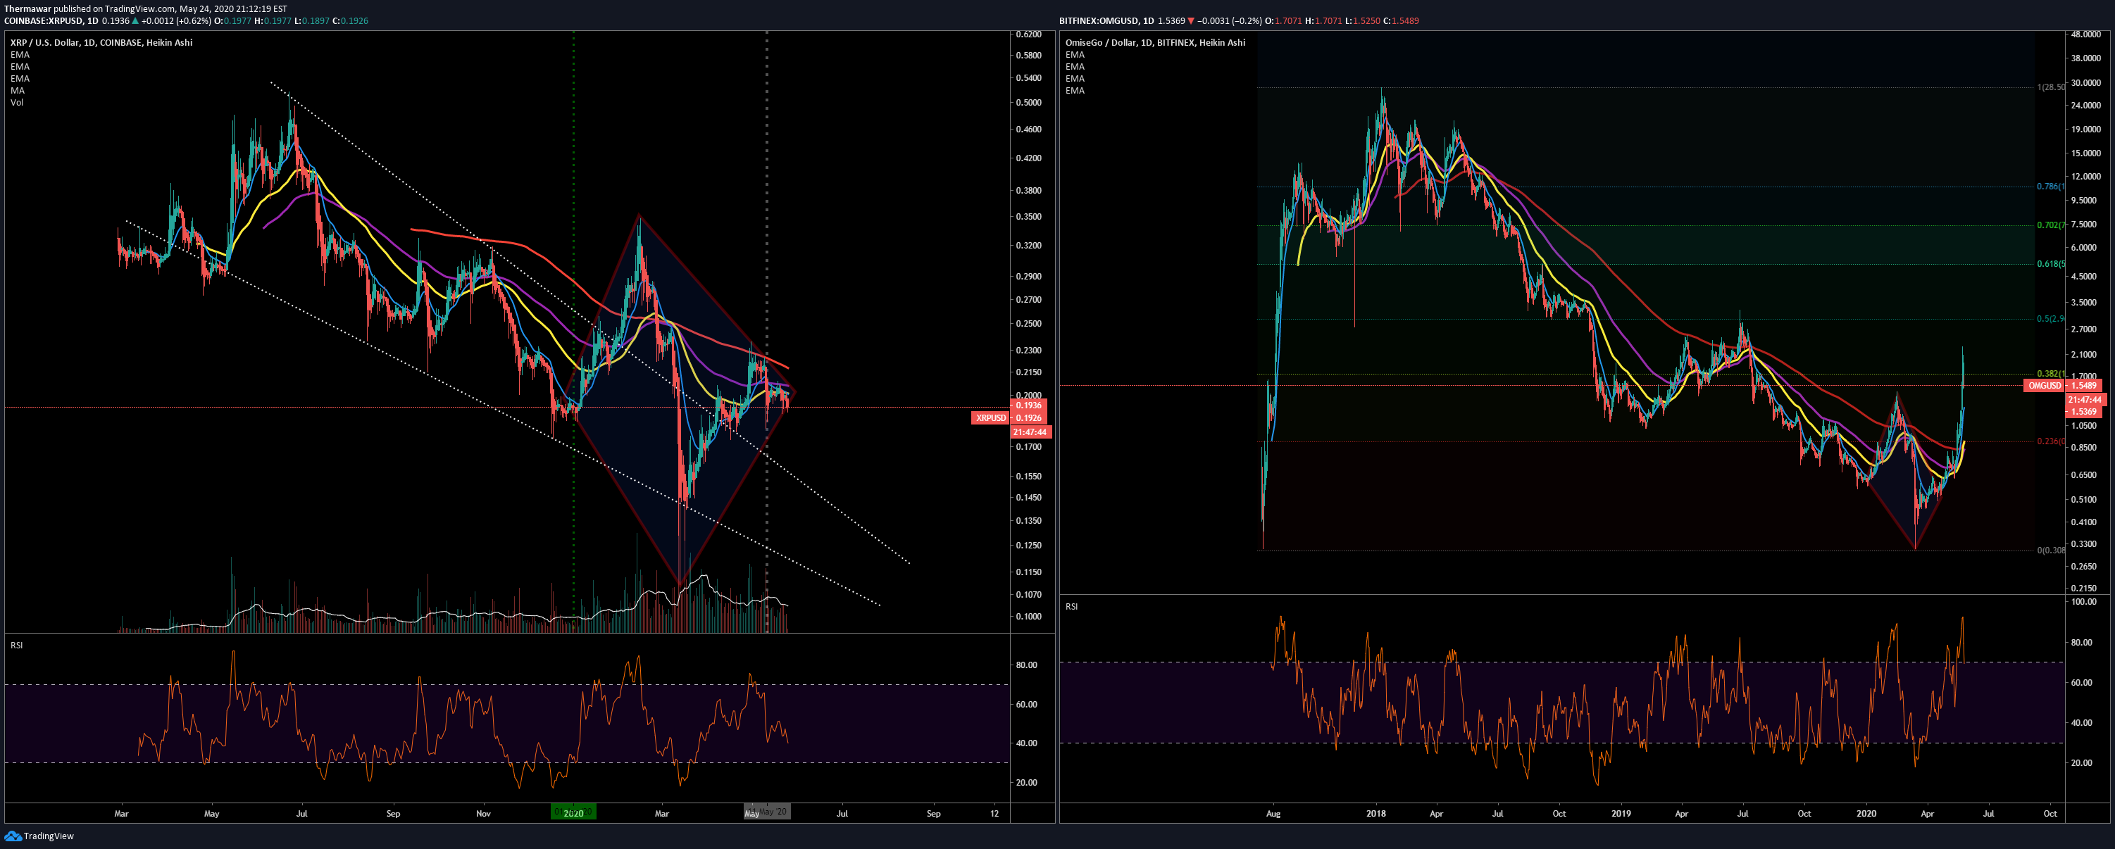Click the 0.236 Fibonacci level label
Image resolution: width=2115 pixels, height=849 pixels.
(x=2050, y=441)
